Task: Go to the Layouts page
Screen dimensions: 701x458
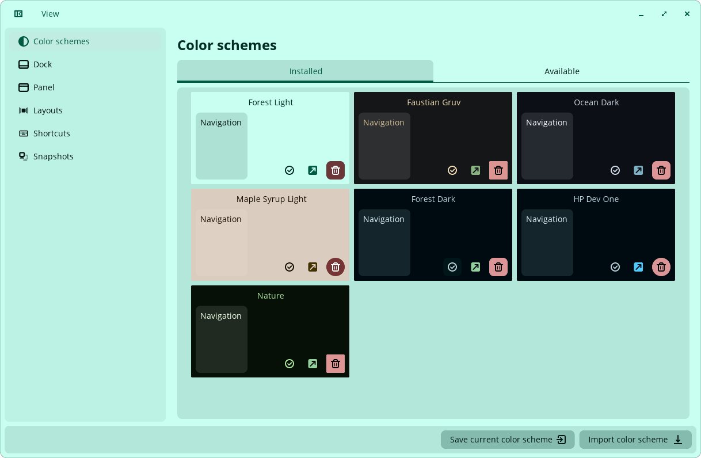Action: pos(85,110)
